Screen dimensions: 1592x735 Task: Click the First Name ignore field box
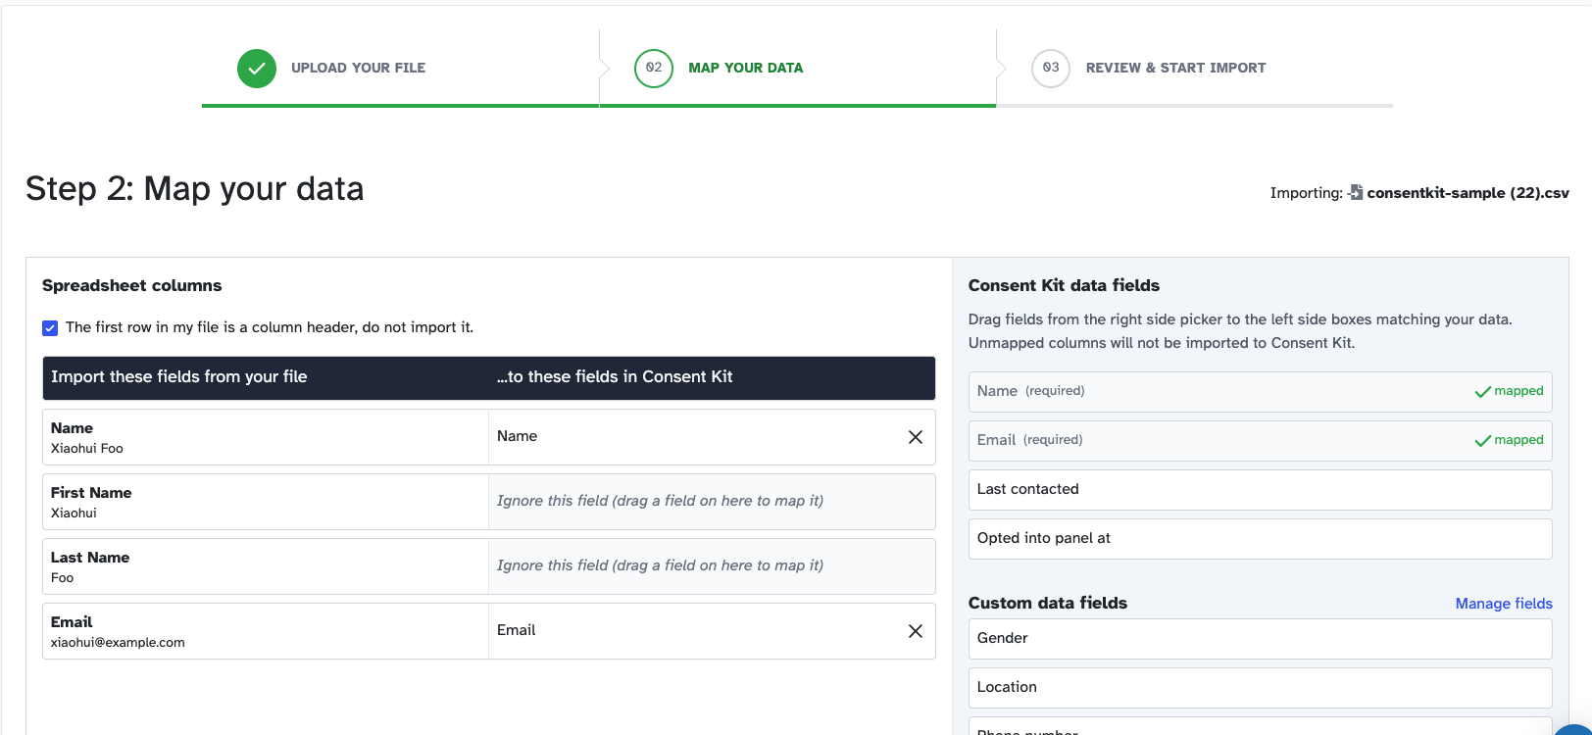(711, 502)
